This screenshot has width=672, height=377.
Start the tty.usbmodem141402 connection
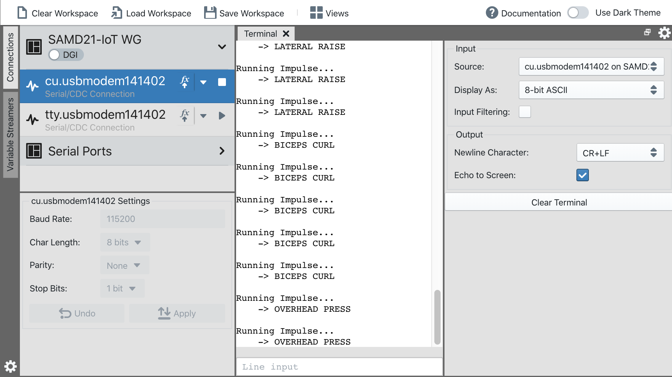click(x=222, y=116)
